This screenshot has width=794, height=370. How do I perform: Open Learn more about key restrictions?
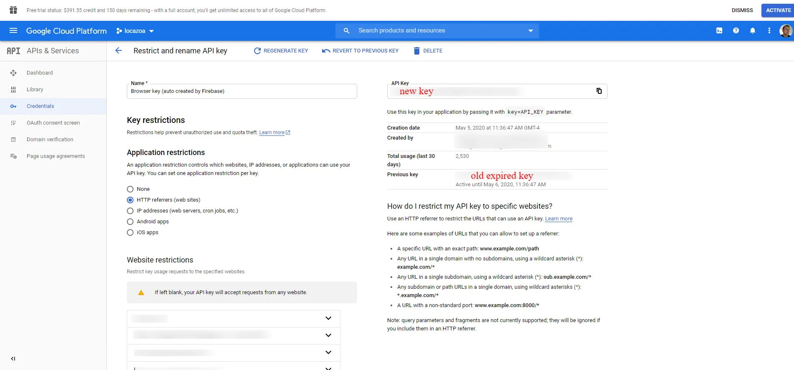tap(275, 132)
